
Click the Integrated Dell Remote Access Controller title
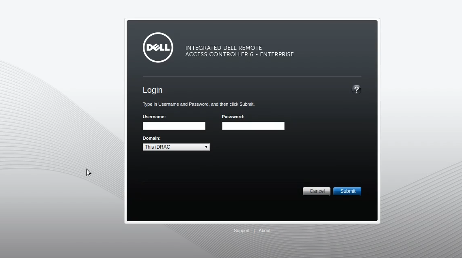[239, 51]
